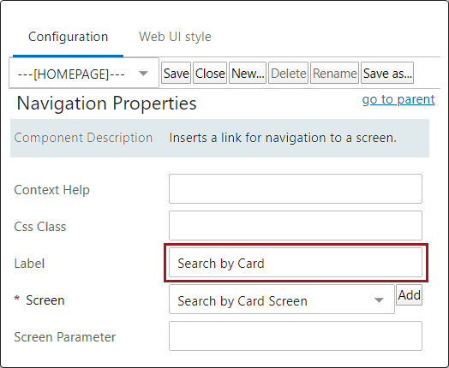This screenshot has width=449, height=368.
Task: Switch to the Configuration tab
Action: (x=69, y=37)
